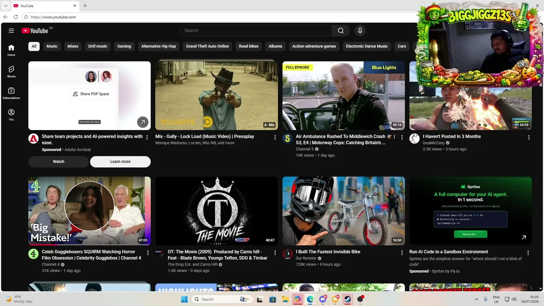Go back with the browser back arrow
This screenshot has width=544, height=306.
pos(6,17)
